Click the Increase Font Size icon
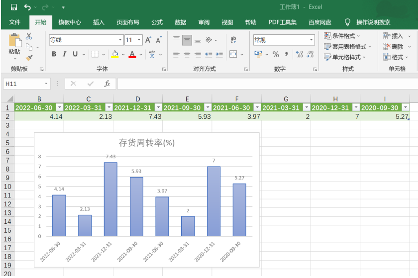The width and height of the screenshot is (418, 278). coord(148,40)
